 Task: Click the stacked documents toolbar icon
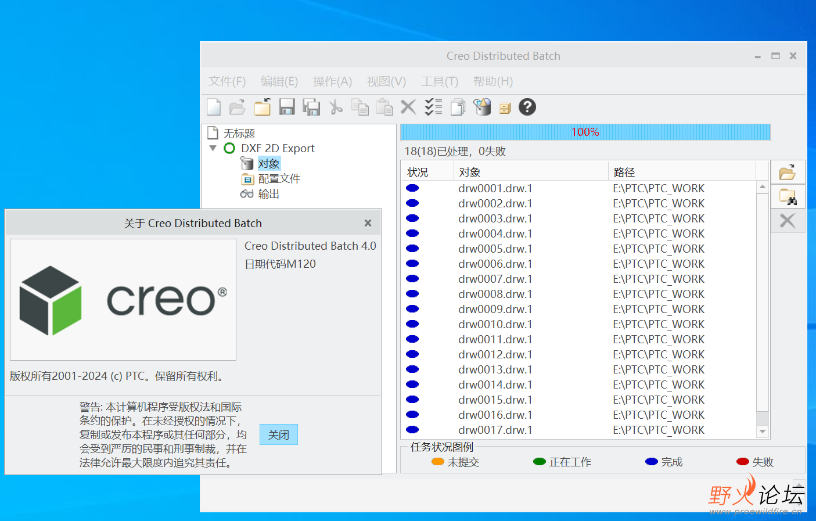click(x=458, y=107)
